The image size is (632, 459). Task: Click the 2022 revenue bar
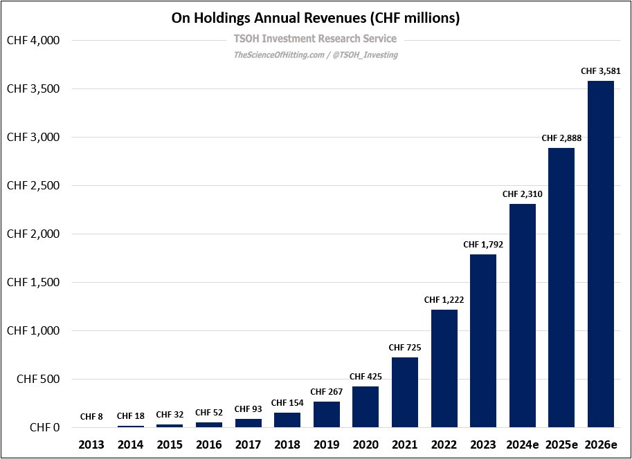[x=444, y=368]
